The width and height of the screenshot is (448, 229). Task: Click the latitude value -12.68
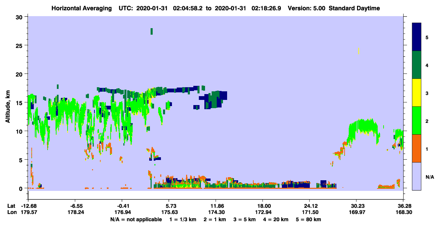[x=28, y=206]
